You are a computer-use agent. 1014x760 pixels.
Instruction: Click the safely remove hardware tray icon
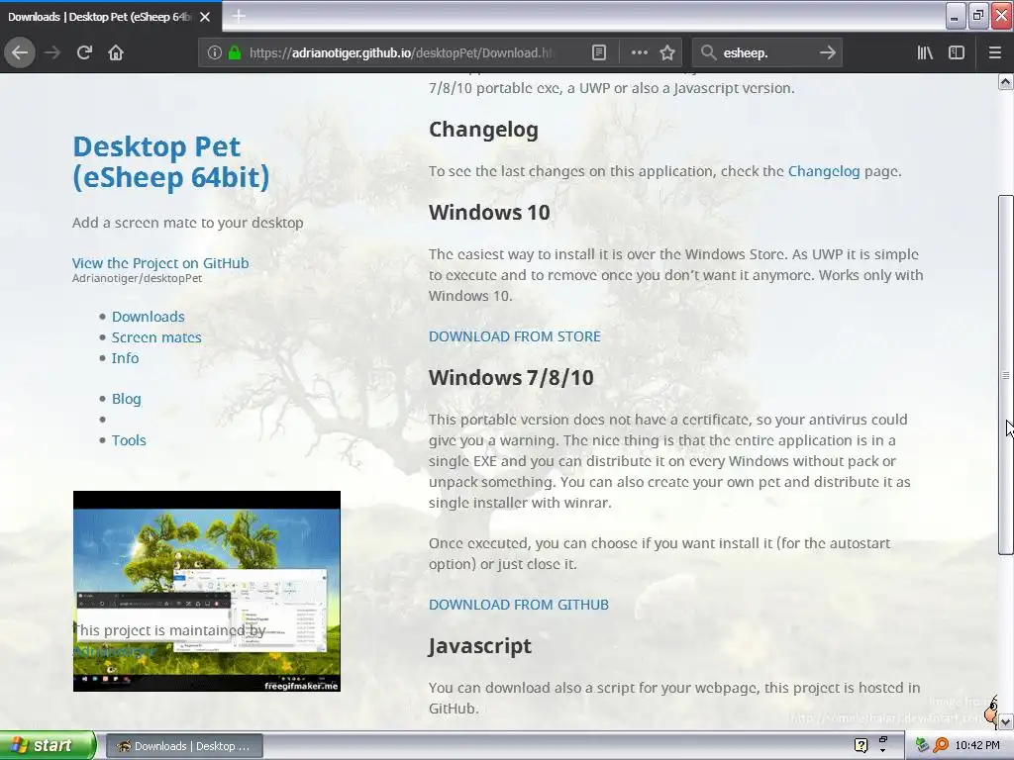coord(922,746)
